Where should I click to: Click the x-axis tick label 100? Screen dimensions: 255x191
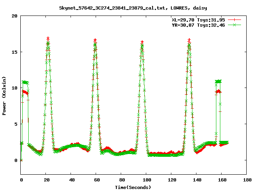tap(147, 180)
